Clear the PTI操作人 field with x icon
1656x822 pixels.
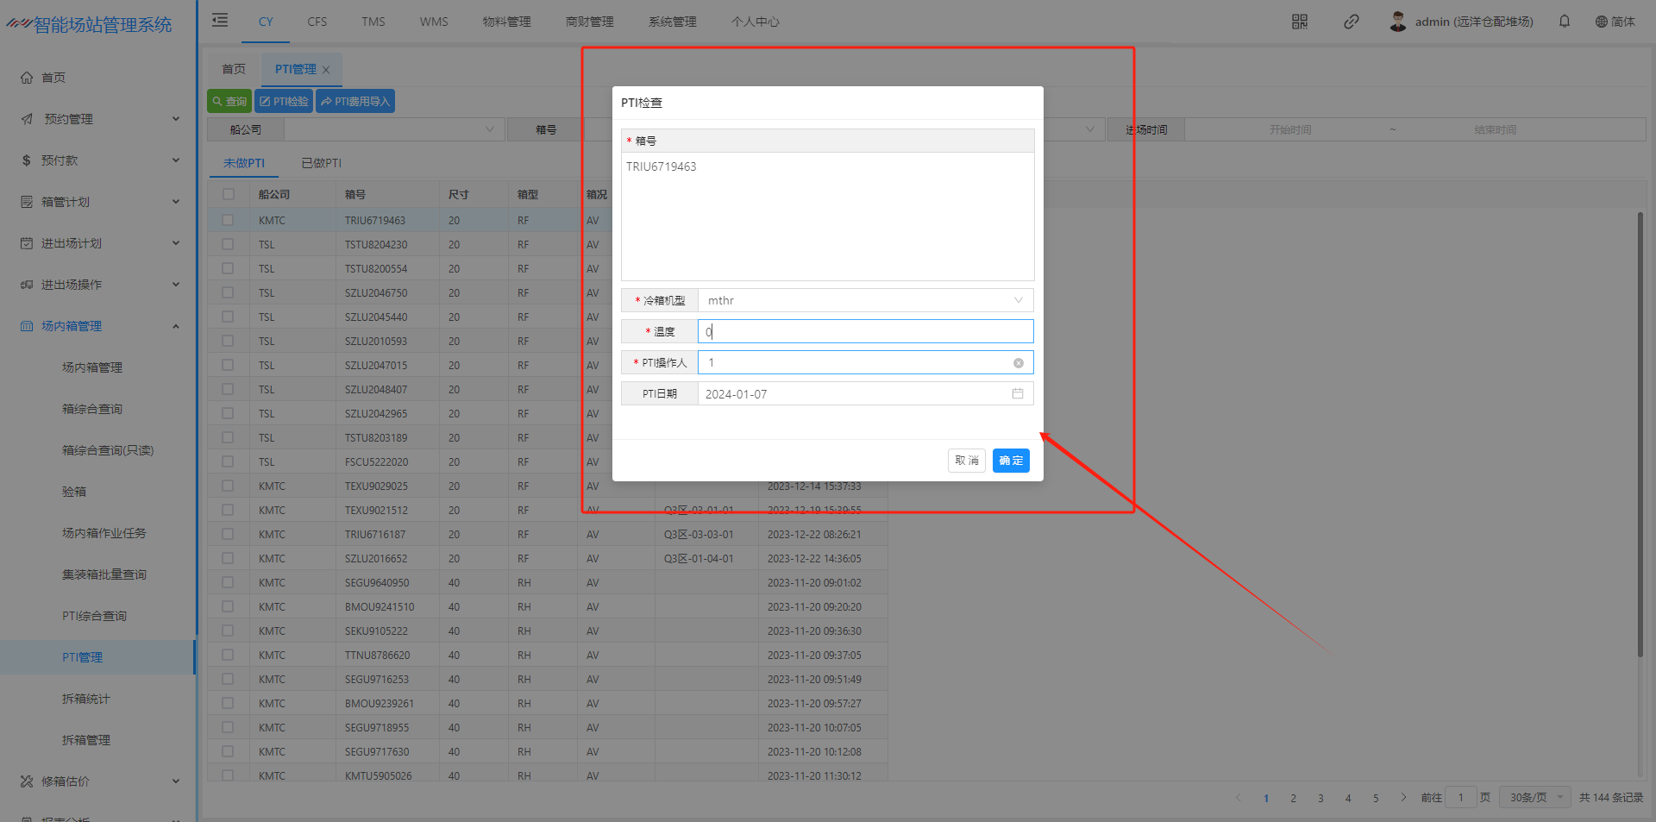[1018, 363]
